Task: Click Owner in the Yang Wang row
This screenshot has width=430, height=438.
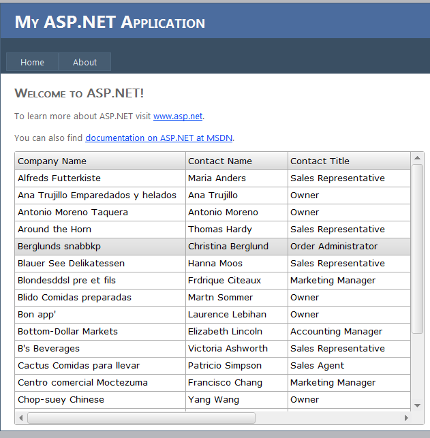Action: point(349,400)
